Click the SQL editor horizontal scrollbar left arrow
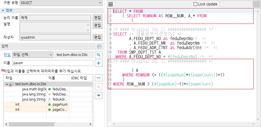This screenshot has height=127, width=261. 114,124
